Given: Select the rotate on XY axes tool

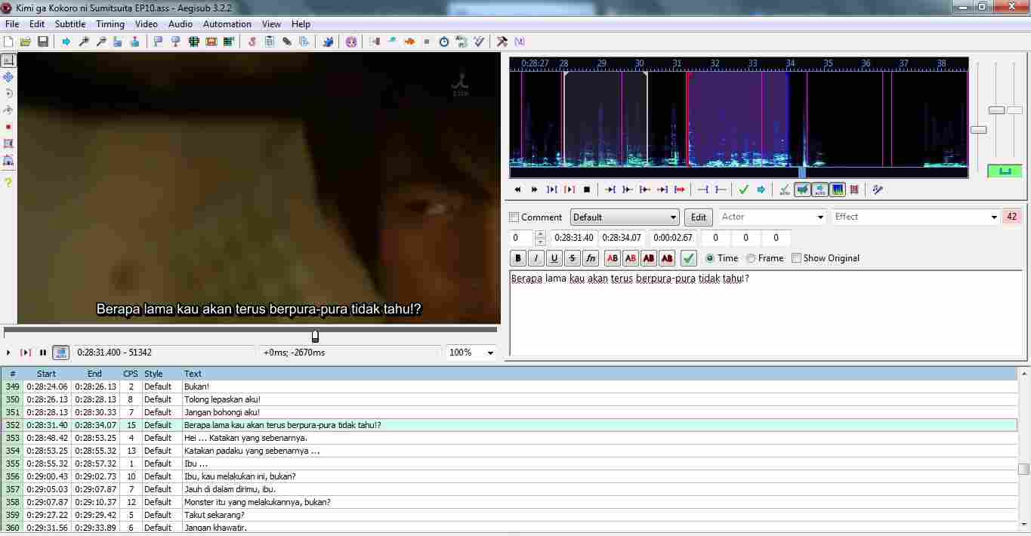Looking at the screenshot, I should coord(8,110).
